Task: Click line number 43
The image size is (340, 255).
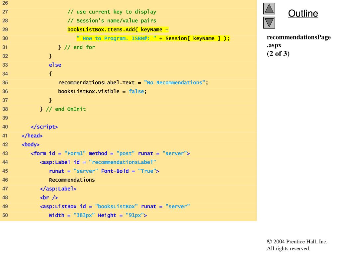Action: pos(5,153)
